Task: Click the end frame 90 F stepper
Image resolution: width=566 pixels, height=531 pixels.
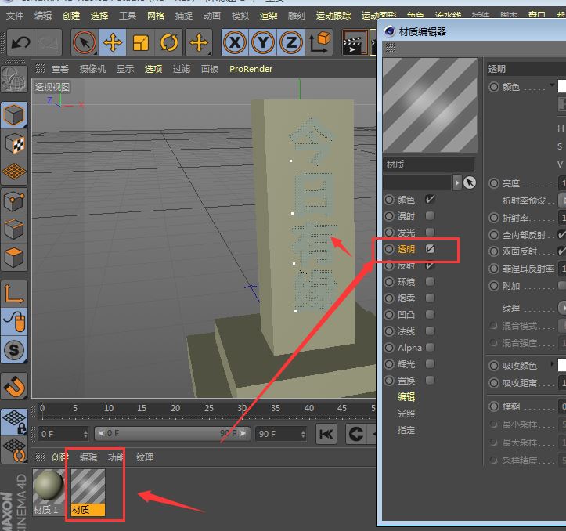Action: (303, 434)
